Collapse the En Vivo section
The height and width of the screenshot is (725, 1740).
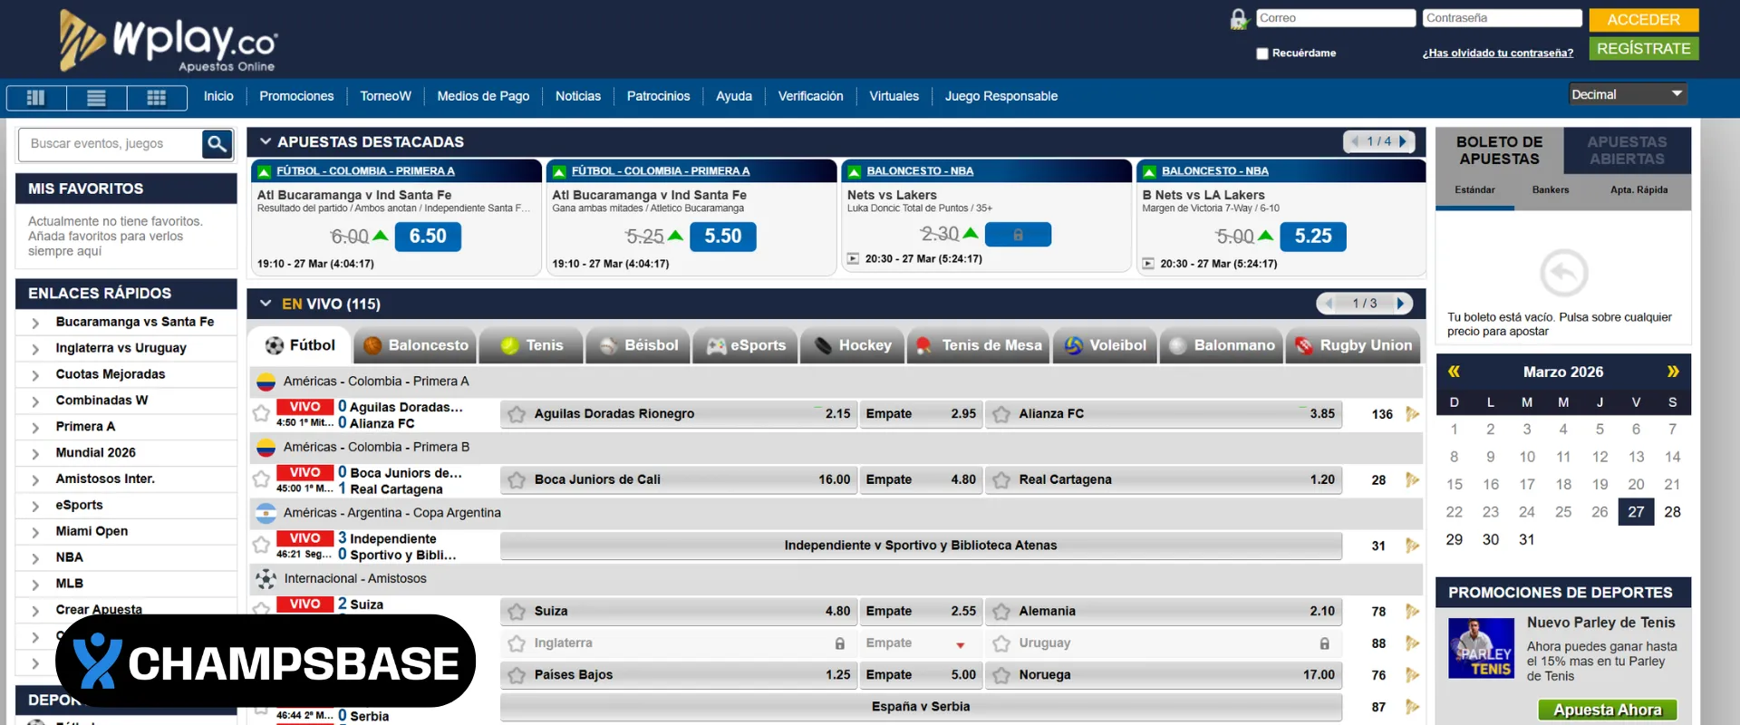(266, 304)
